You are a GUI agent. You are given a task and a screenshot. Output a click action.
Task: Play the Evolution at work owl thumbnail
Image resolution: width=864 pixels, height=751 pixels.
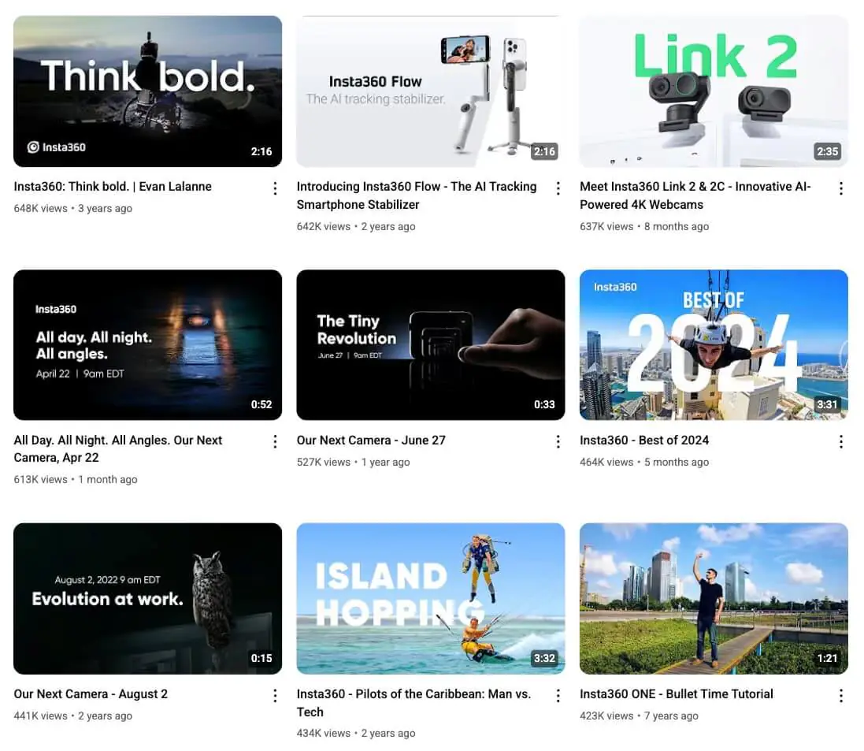coord(147,598)
